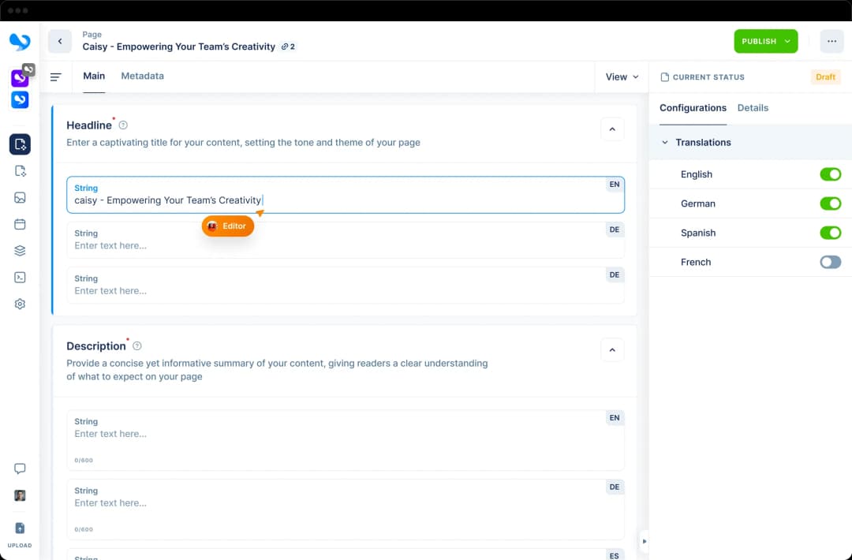Click the Headline help question icon
Viewport: 852px width, 560px height.
(x=123, y=125)
